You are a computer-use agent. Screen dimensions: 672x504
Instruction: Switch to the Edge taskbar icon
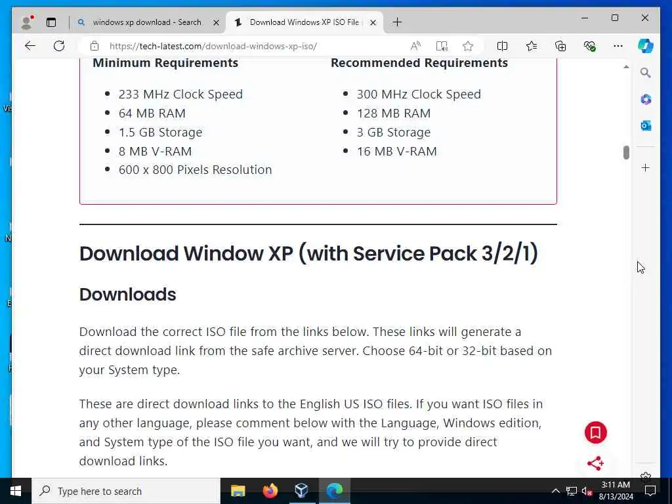click(334, 491)
